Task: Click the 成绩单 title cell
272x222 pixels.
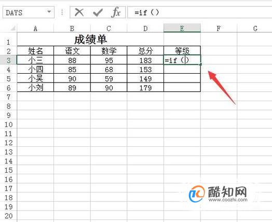Action: (x=90, y=39)
